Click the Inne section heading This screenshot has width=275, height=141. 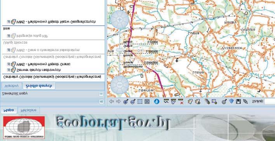7,28
